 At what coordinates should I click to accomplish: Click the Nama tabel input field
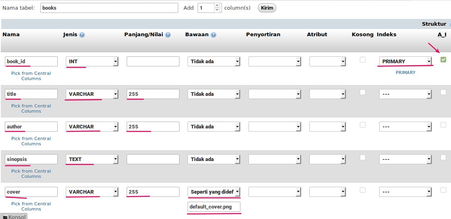(x=109, y=8)
